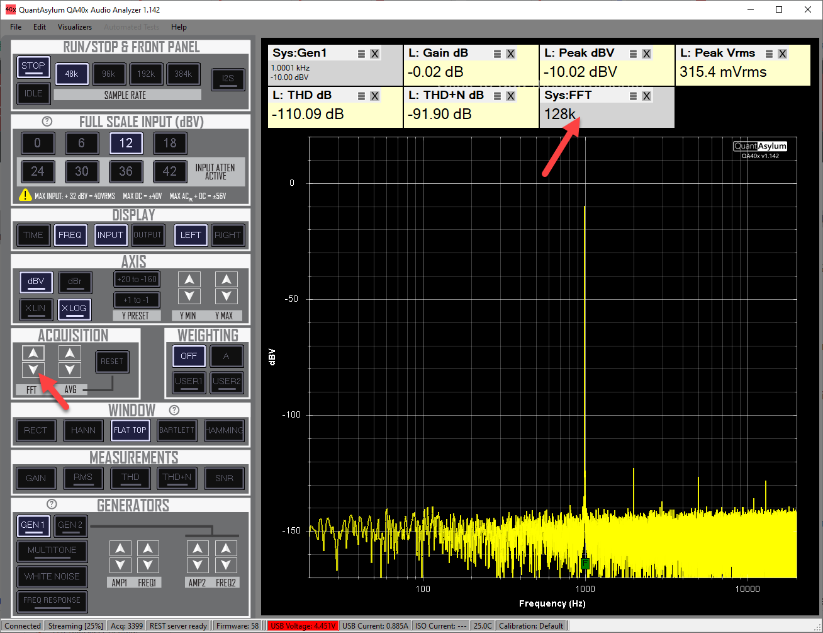Lower Y MIN with down arrow
Viewport: 823px width, 633px height.
[x=189, y=296]
